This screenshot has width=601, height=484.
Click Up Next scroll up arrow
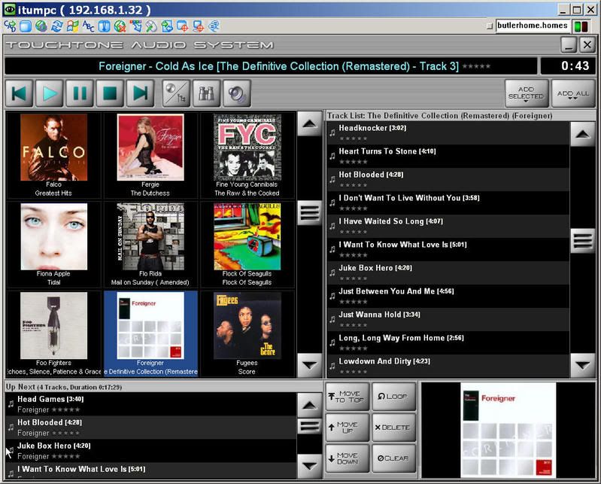click(310, 405)
